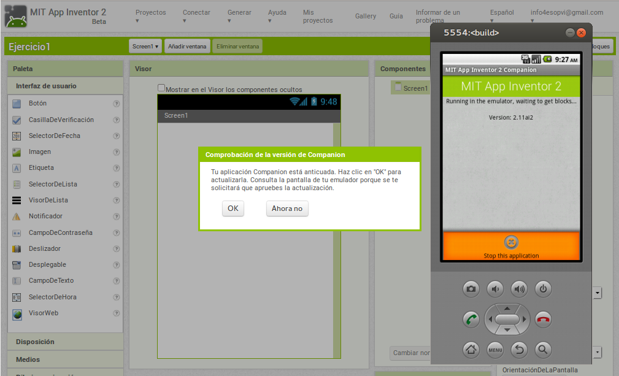
Task: Open the info4esopvi@gmail.com account menu
Action: (566, 16)
